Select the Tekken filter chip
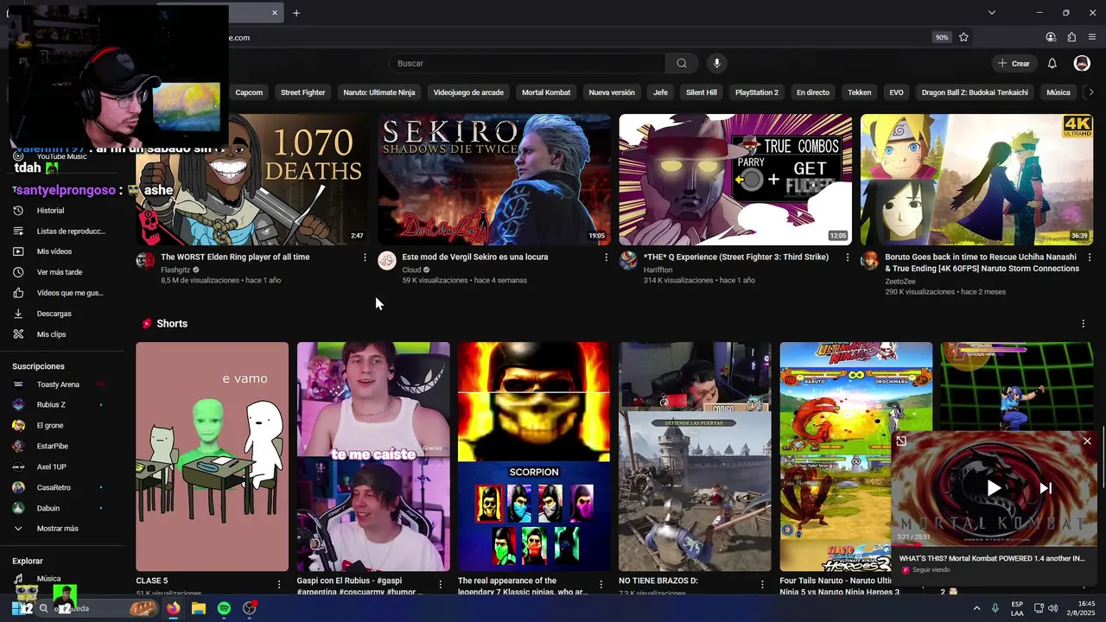 (859, 92)
